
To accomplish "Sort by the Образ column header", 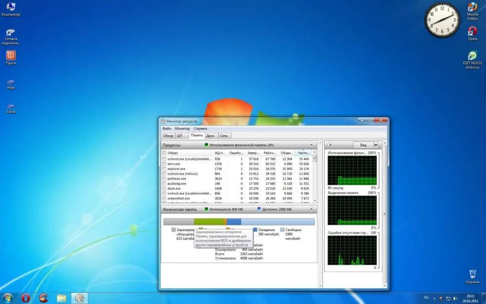I will [x=190, y=153].
